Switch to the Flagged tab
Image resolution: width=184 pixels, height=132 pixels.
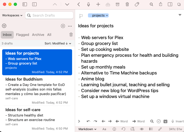23,35
